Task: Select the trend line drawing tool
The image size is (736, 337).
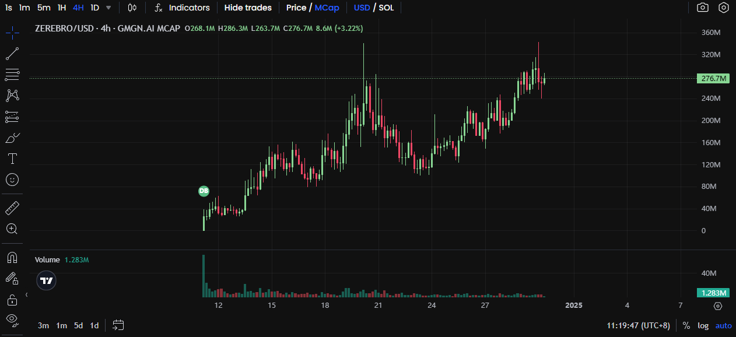Action: click(12, 54)
